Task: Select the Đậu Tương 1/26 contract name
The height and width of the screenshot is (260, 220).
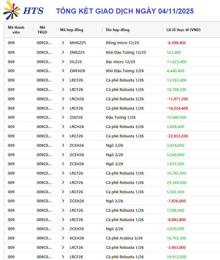Action: (121, 117)
